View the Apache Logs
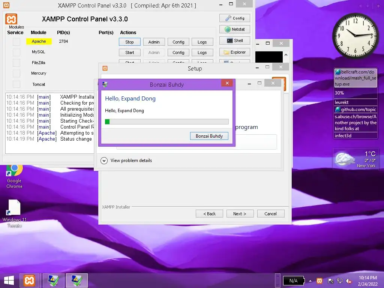 click(202, 42)
